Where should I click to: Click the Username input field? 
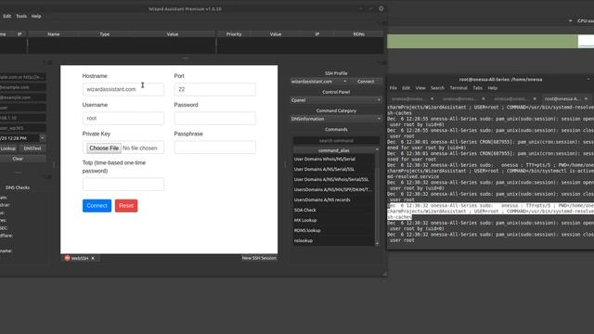click(x=123, y=118)
